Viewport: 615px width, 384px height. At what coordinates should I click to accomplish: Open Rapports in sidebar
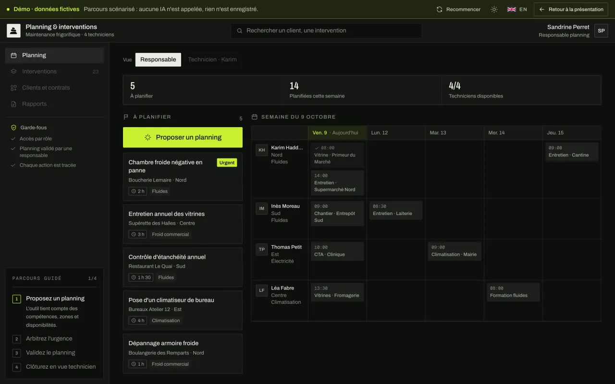[54, 104]
